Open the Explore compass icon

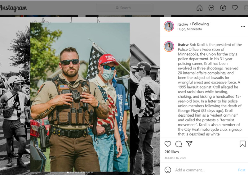coord(223,7)
